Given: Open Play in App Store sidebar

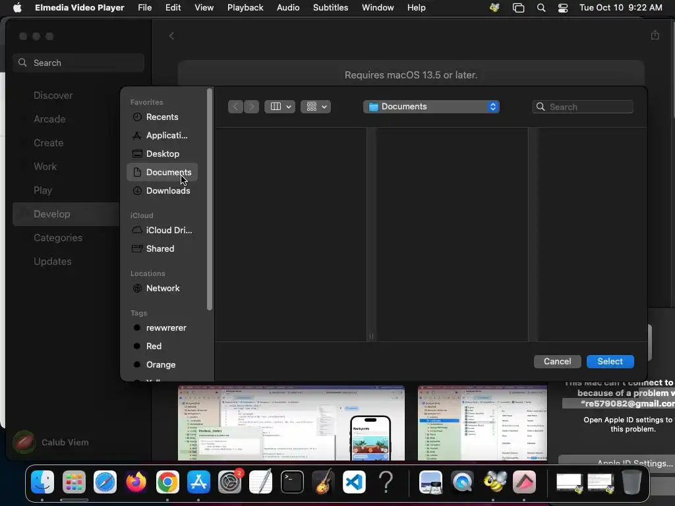Looking at the screenshot, I should point(43,190).
